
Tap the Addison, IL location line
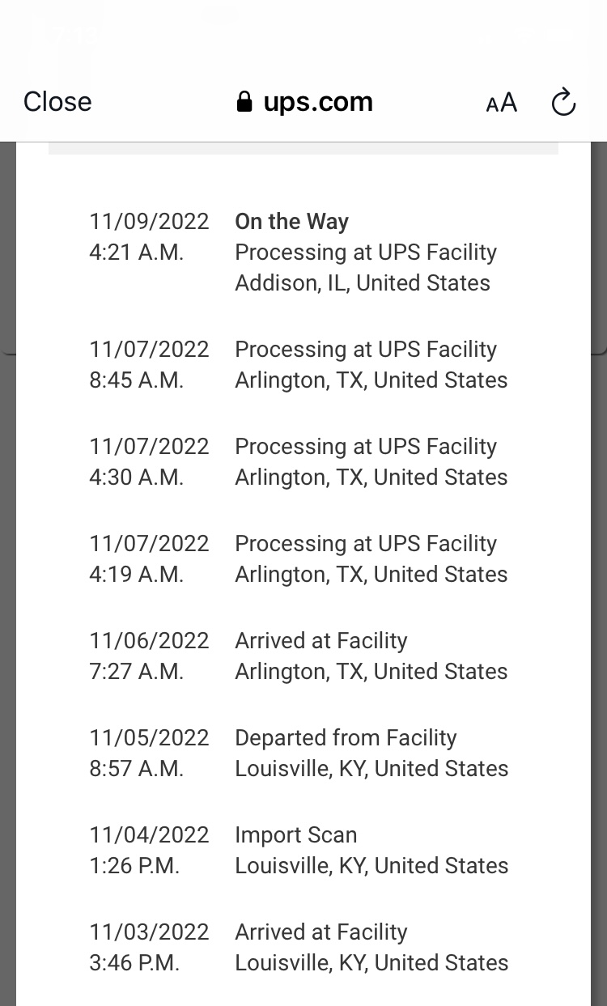pyautogui.click(x=362, y=283)
